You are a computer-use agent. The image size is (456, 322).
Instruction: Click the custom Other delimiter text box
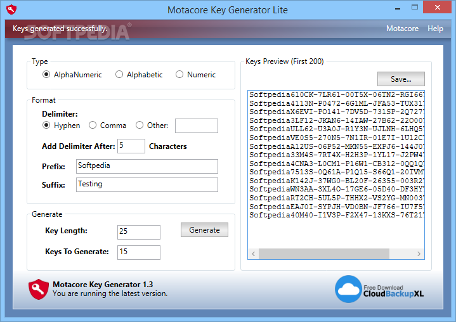point(197,126)
